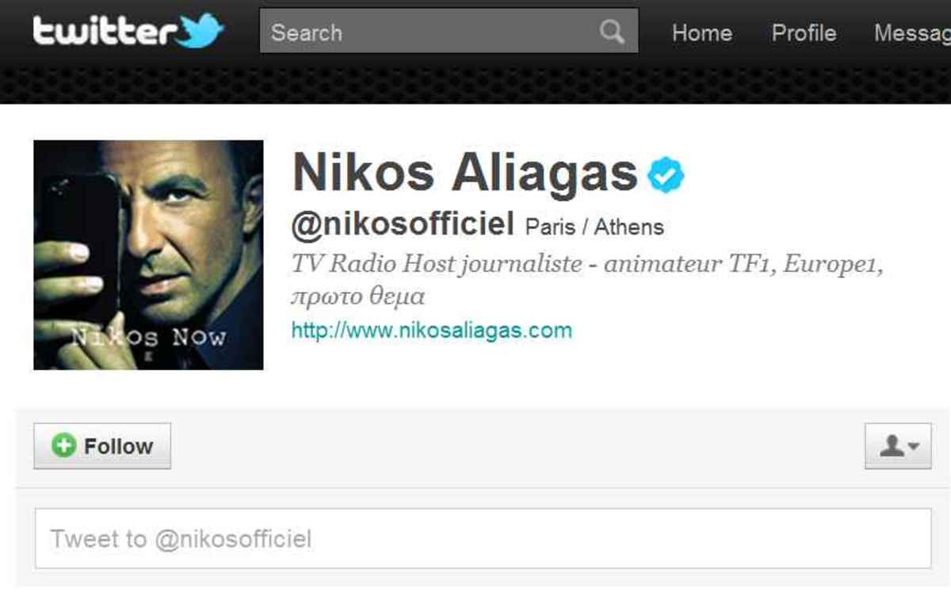The width and height of the screenshot is (951, 600).
Task: Click the magnifying glass search icon
Action: (612, 32)
